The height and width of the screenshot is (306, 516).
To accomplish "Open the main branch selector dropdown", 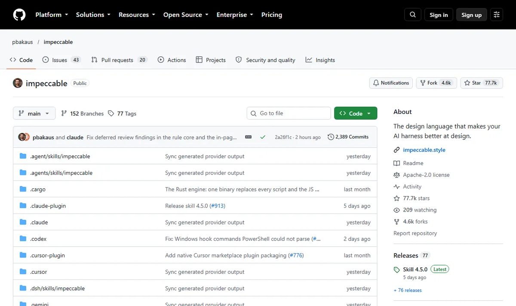I will [x=34, y=113].
